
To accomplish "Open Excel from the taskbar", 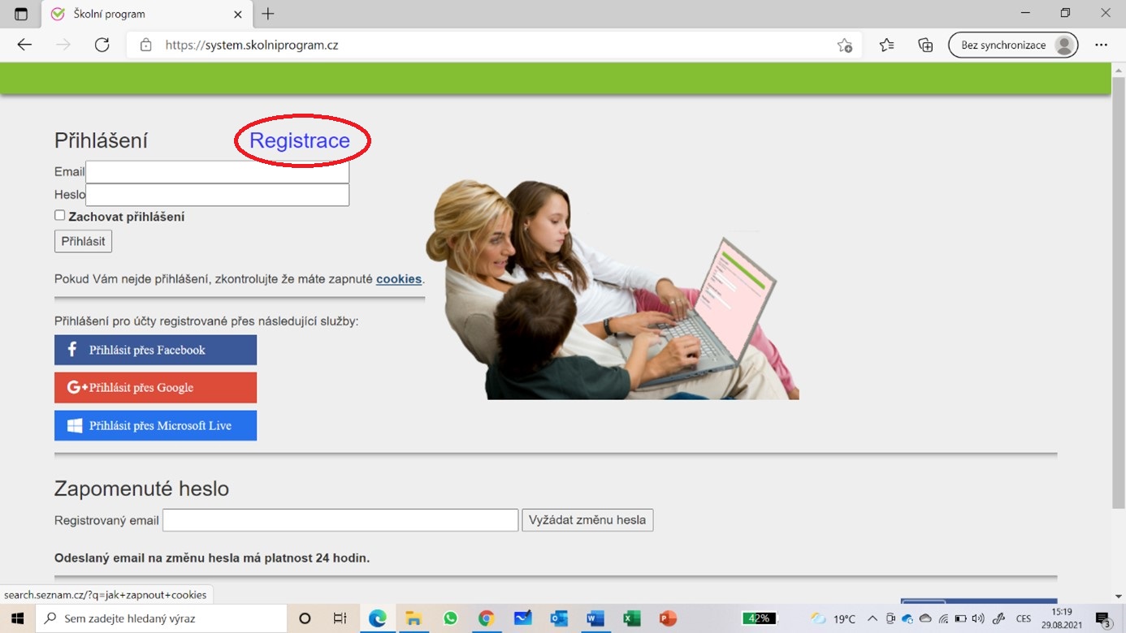I will 631,618.
